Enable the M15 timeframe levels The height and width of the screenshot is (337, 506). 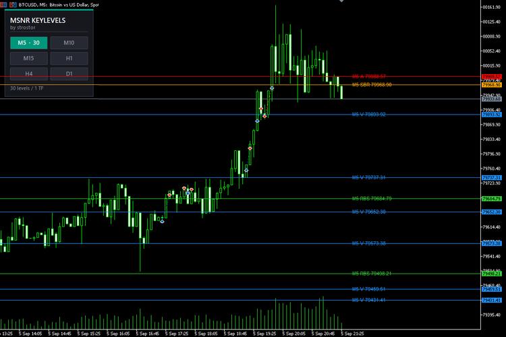pyautogui.click(x=29, y=58)
